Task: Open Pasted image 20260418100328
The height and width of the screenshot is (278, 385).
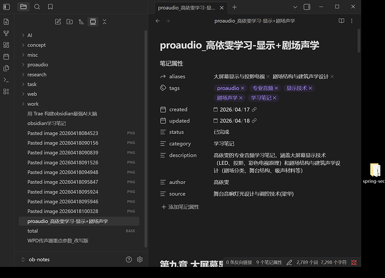Action: pos(79,211)
